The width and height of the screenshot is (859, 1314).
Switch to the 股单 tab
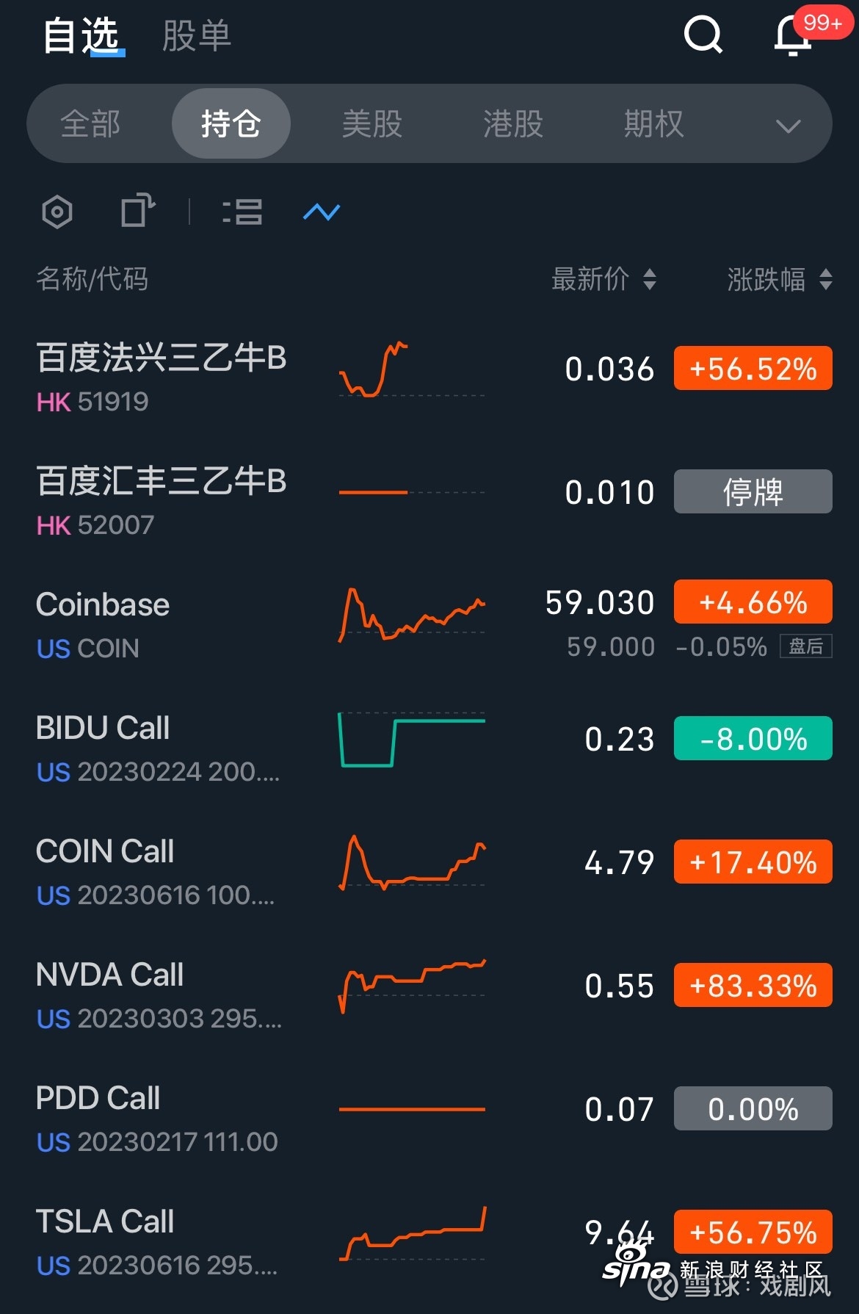[x=197, y=35]
